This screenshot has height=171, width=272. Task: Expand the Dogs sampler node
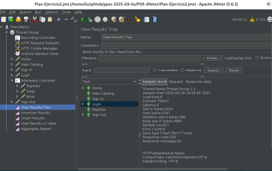pyautogui.click(x=17, y=91)
